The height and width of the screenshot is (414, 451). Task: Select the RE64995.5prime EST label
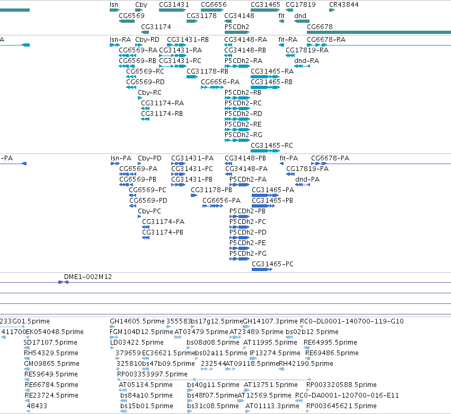pyautogui.click(x=331, y=342)
